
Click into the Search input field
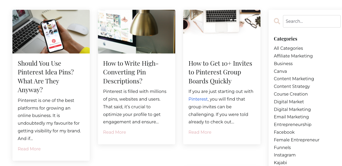pos(312,21)
